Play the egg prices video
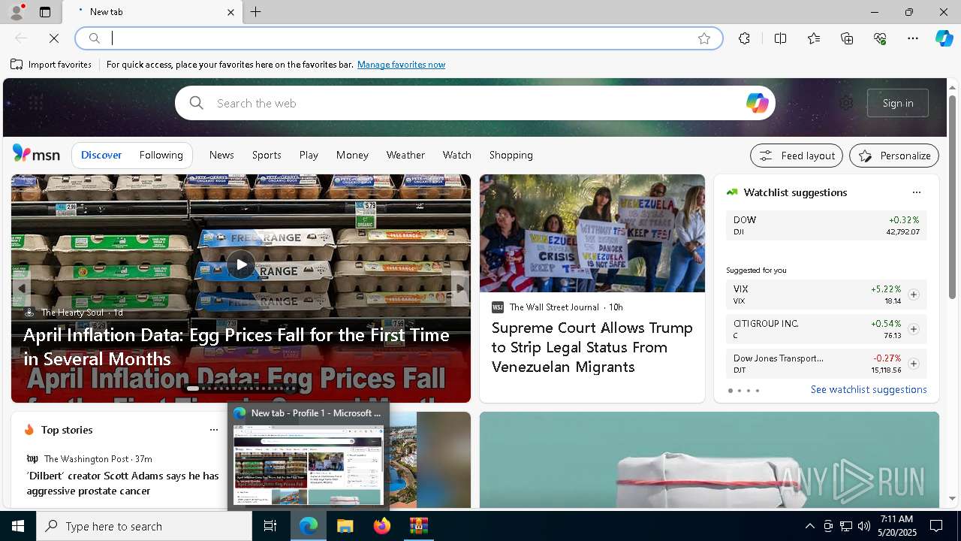 241,264
